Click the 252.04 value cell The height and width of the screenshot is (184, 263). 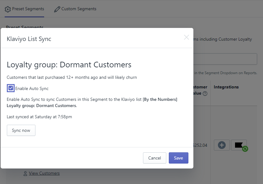click(x=200, y=145)
